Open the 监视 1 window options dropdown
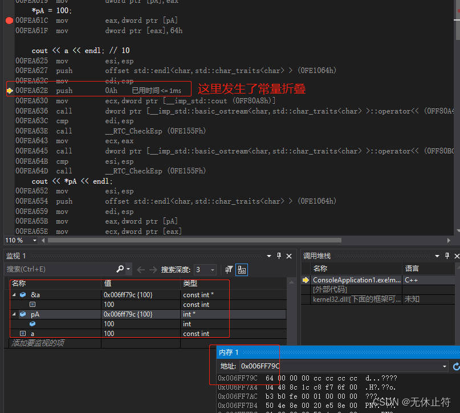The height and width of the screenshot is (413, 460). 269,256
